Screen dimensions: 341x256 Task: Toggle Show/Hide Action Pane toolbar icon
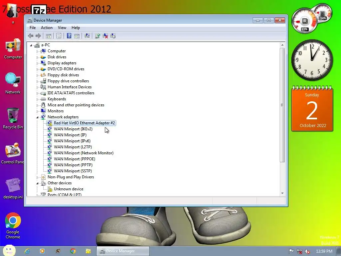tap(77, 36)
